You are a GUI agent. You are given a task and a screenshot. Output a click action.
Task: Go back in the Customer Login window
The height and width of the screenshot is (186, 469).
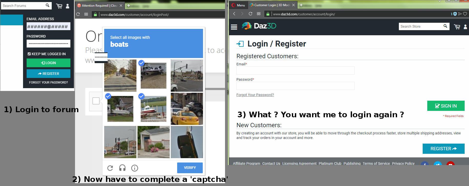click(234, 14)
